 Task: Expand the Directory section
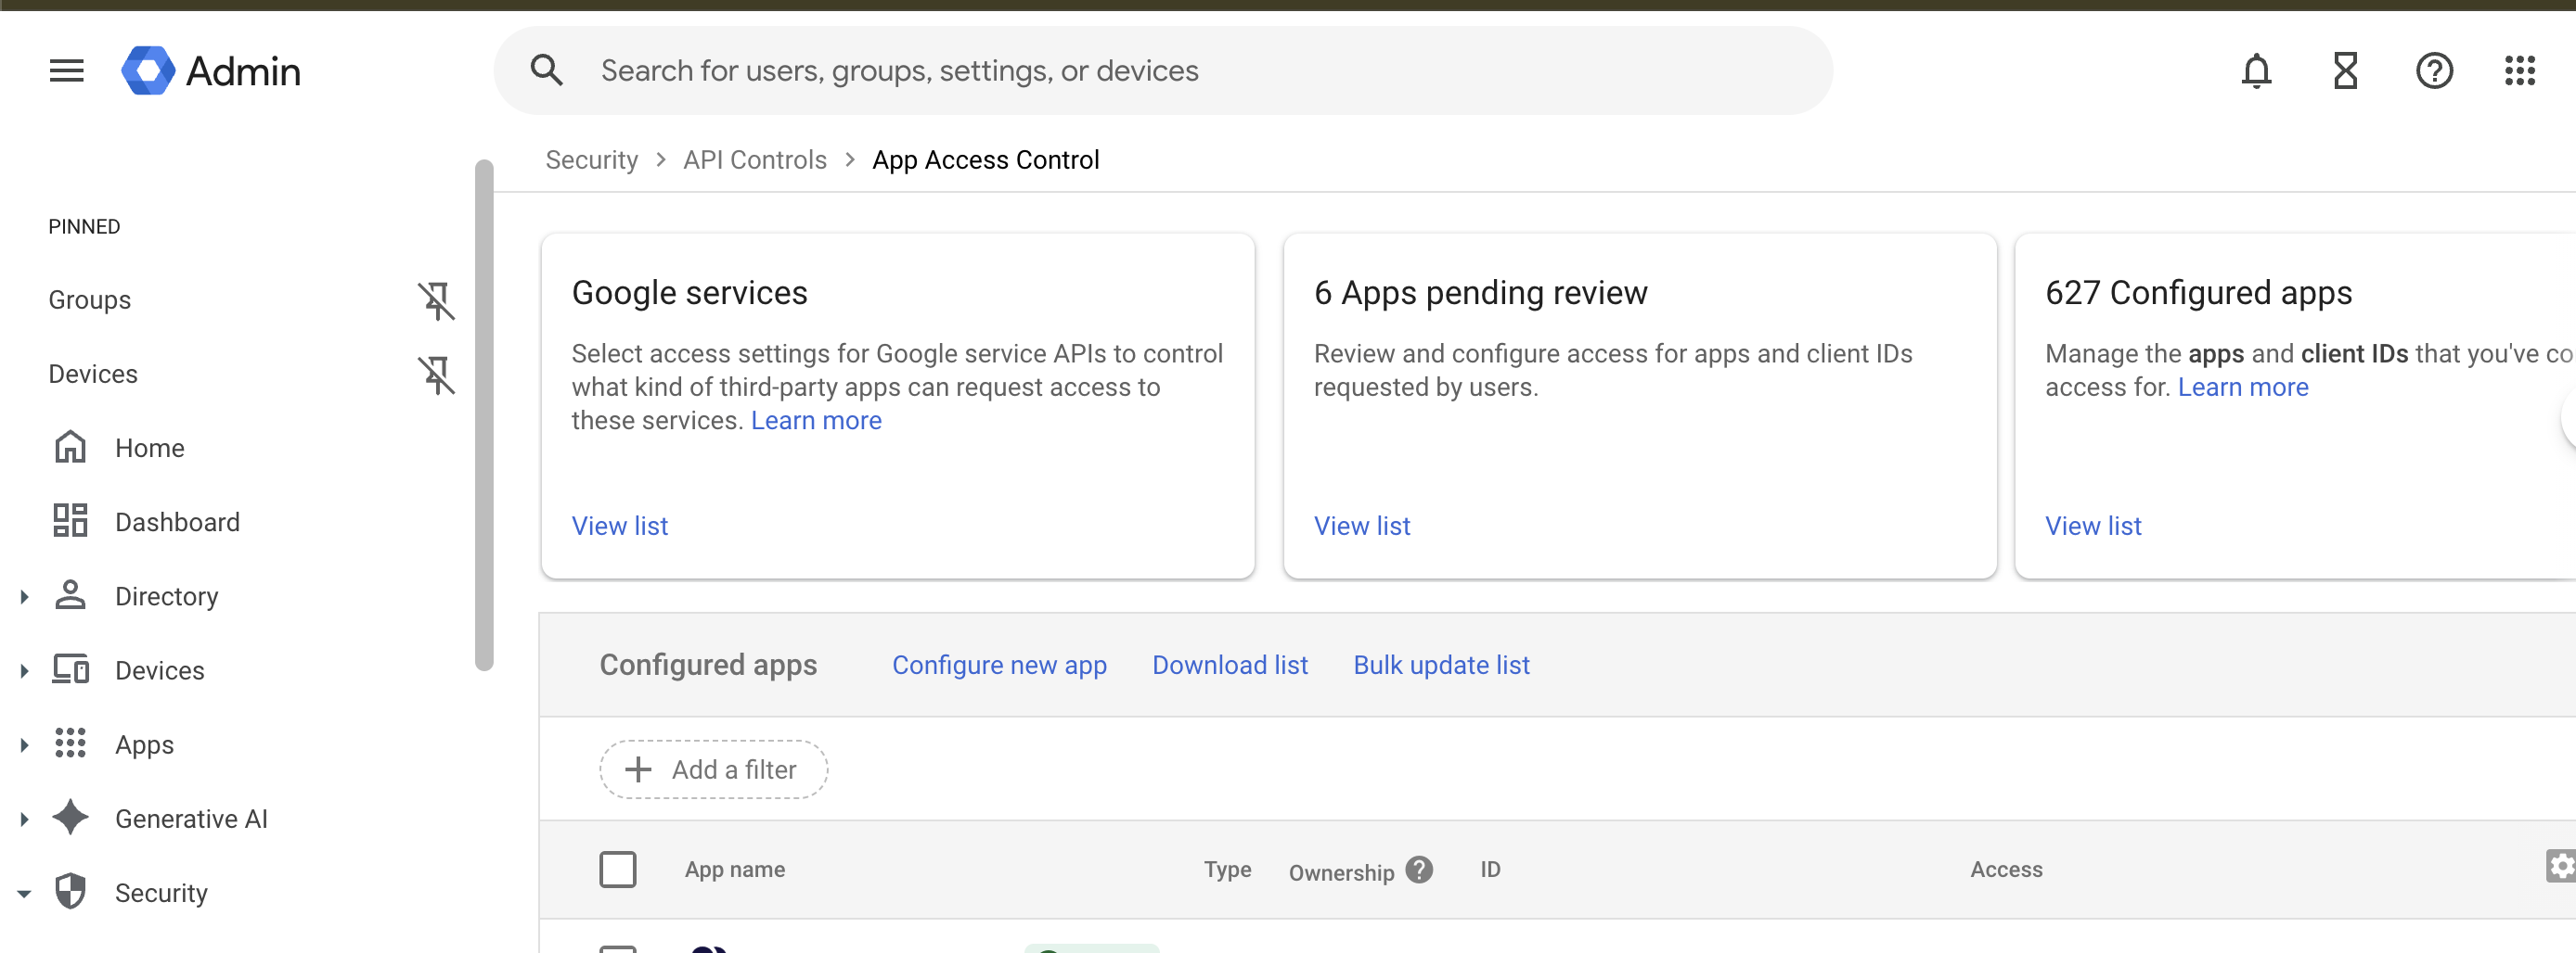click(24, 596)
